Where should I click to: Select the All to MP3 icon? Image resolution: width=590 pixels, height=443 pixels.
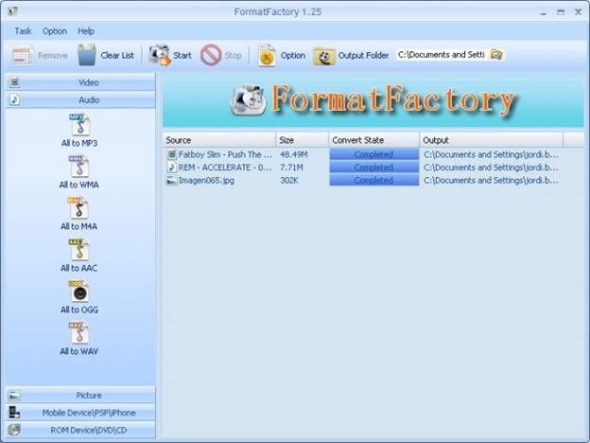(79, 125)
